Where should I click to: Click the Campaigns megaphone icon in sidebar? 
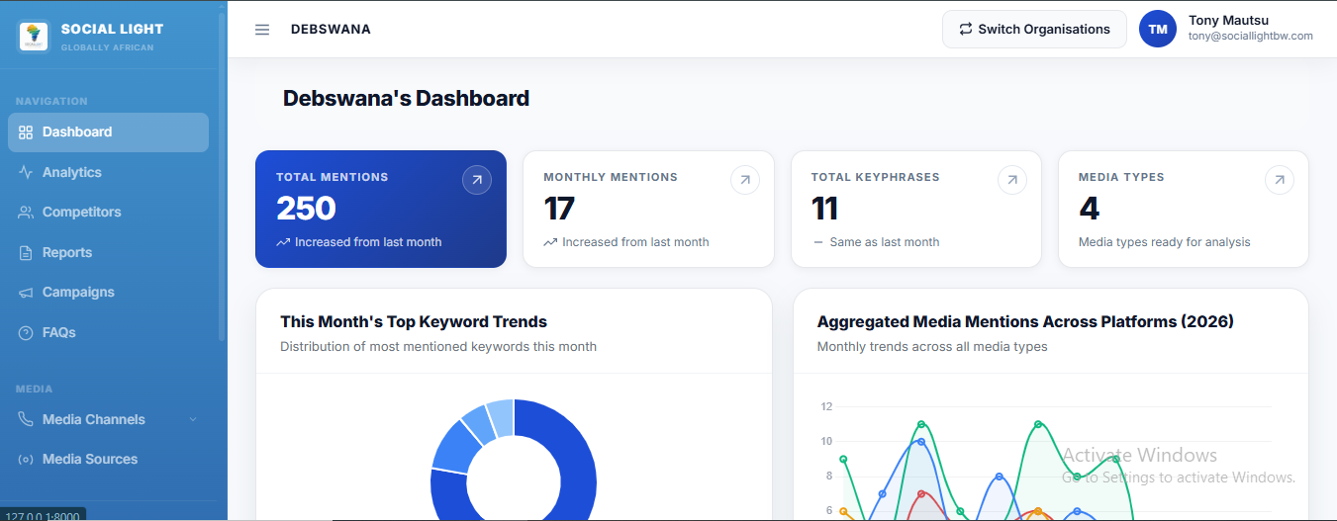coord(26,293)
